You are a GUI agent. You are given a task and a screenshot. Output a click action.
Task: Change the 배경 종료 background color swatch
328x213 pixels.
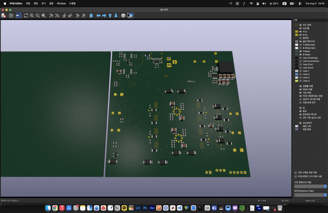tap(297, 129)
